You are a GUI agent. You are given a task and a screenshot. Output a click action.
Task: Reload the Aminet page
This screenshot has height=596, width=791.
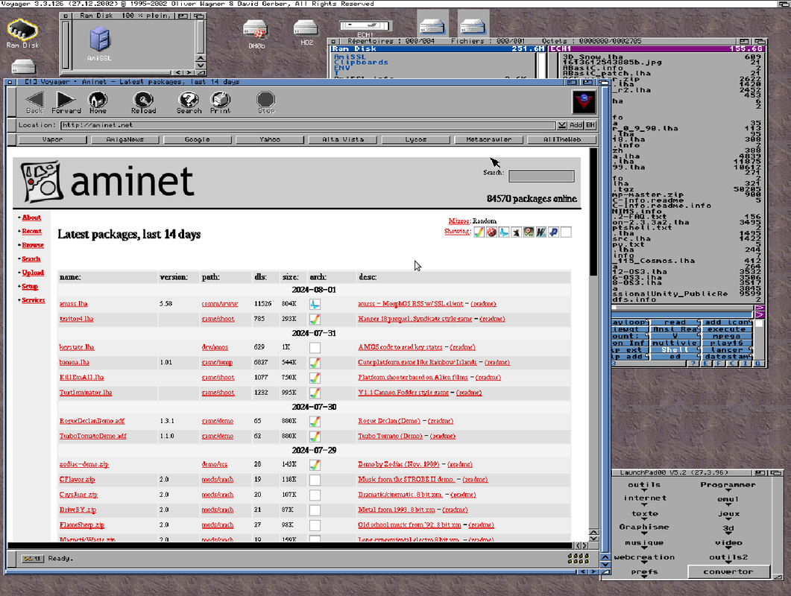tap(143, 102)
